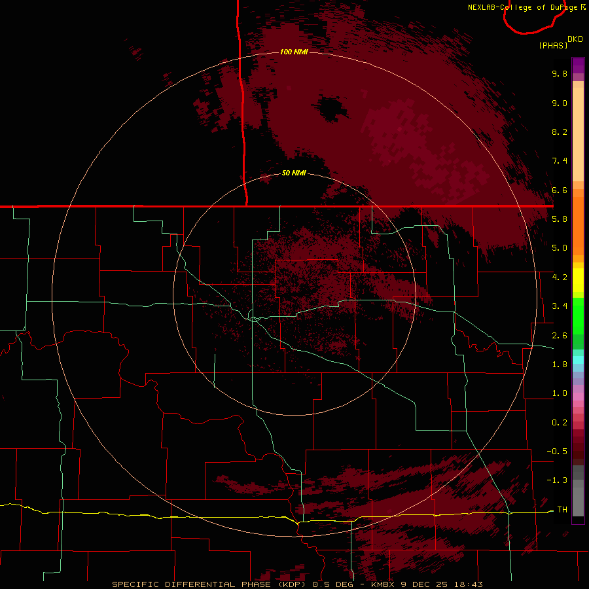Screen dimensions: 589x589
Task: Click the 9.0 value on the scale
Action: pos(560,103)
